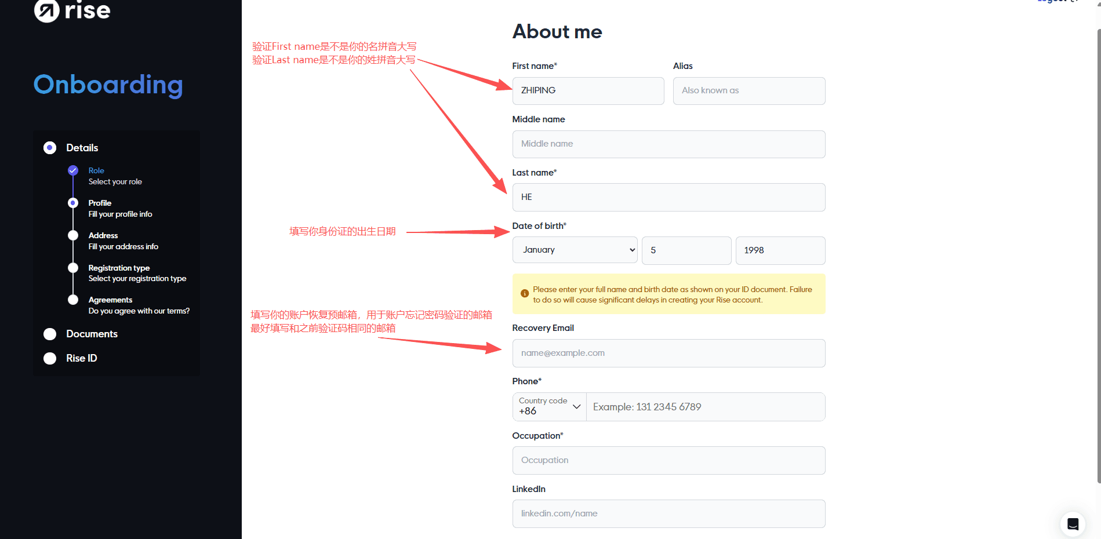
Task: Click the 'Alias' label
Action: [x=683, y=66]
